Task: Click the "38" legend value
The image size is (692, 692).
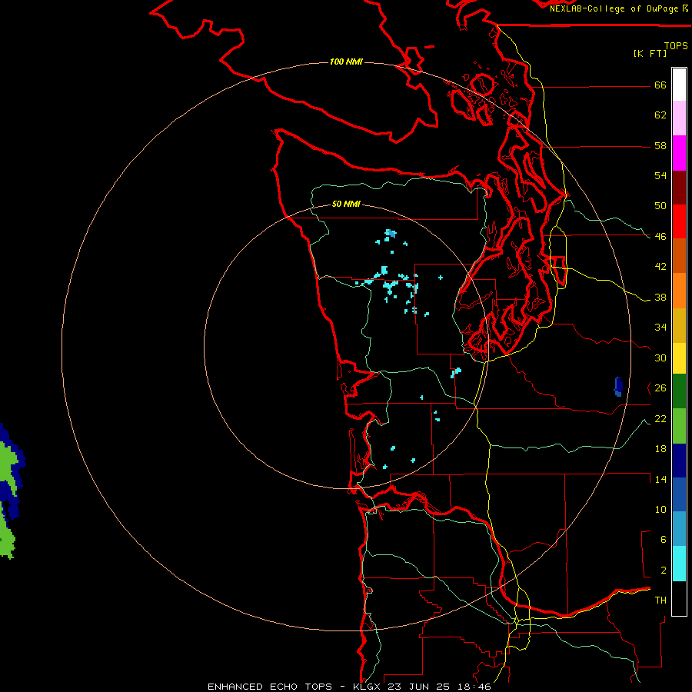Action: (660, 298)
